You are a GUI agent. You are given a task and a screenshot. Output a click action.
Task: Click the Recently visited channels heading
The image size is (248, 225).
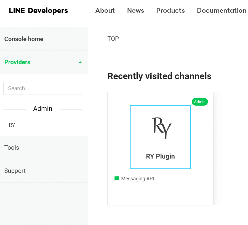[159, 76]
